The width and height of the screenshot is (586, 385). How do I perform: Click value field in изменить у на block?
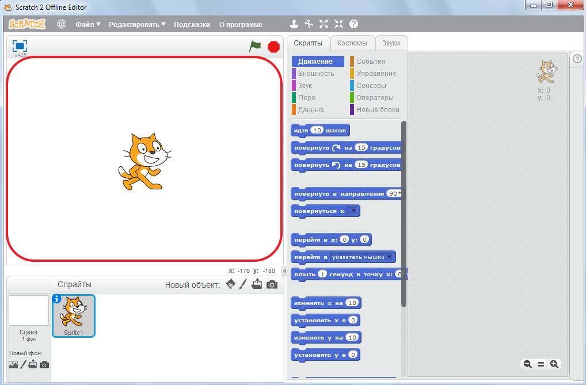click(x=352, y=338)
